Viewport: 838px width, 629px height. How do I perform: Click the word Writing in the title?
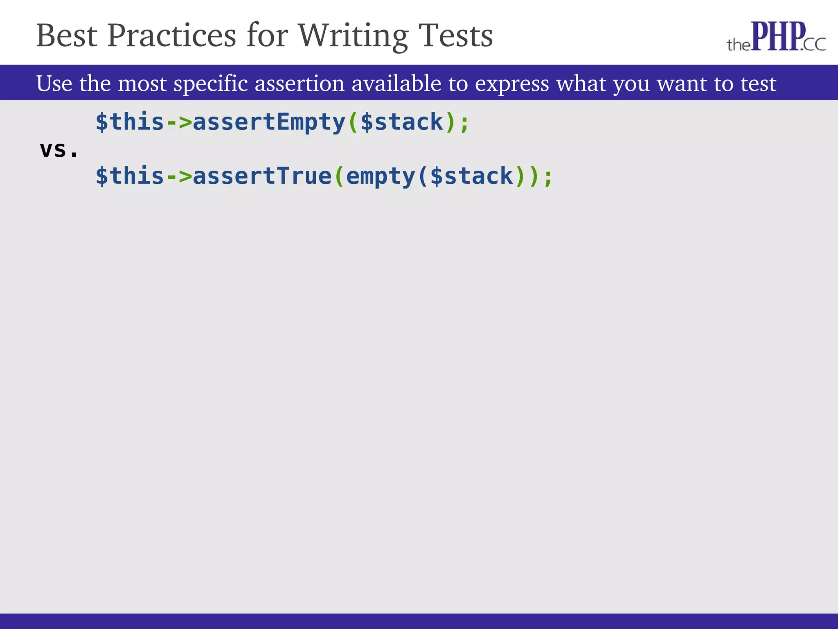coord(353,36)
